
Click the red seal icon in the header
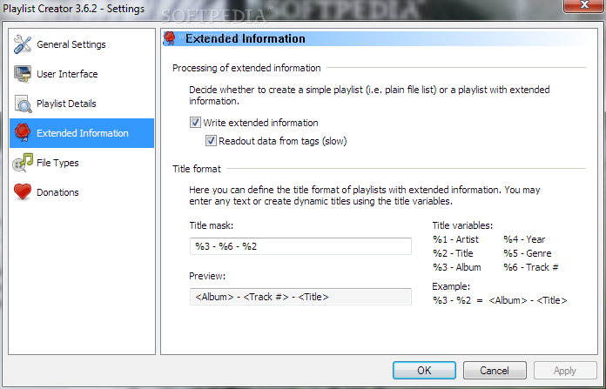point(169,38)
